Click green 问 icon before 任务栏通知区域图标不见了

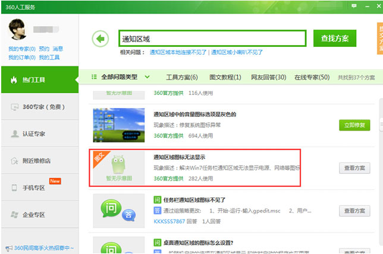157,200
